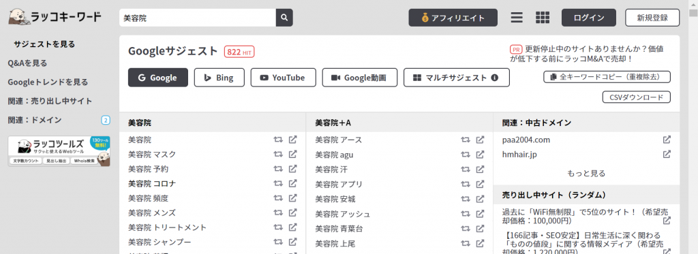Screen dimensions: 698x254
Task: Re-search icon for 美容院 マスク
Action: (278, 155)
